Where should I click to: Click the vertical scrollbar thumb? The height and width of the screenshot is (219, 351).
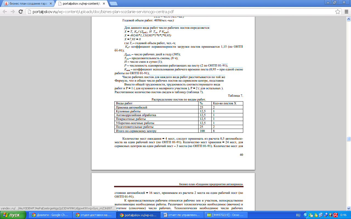[349, 139]
